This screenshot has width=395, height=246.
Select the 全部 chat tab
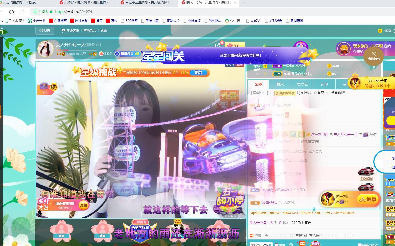pyautogui.click(x=258, y=84)
